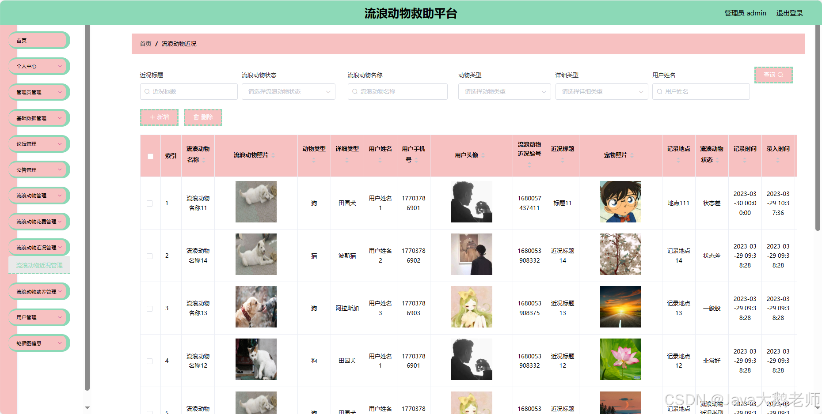Sort by 用户手机号 column sort icon
The height and width of the screenshot is (414, 822).
[x=416, y=160]
